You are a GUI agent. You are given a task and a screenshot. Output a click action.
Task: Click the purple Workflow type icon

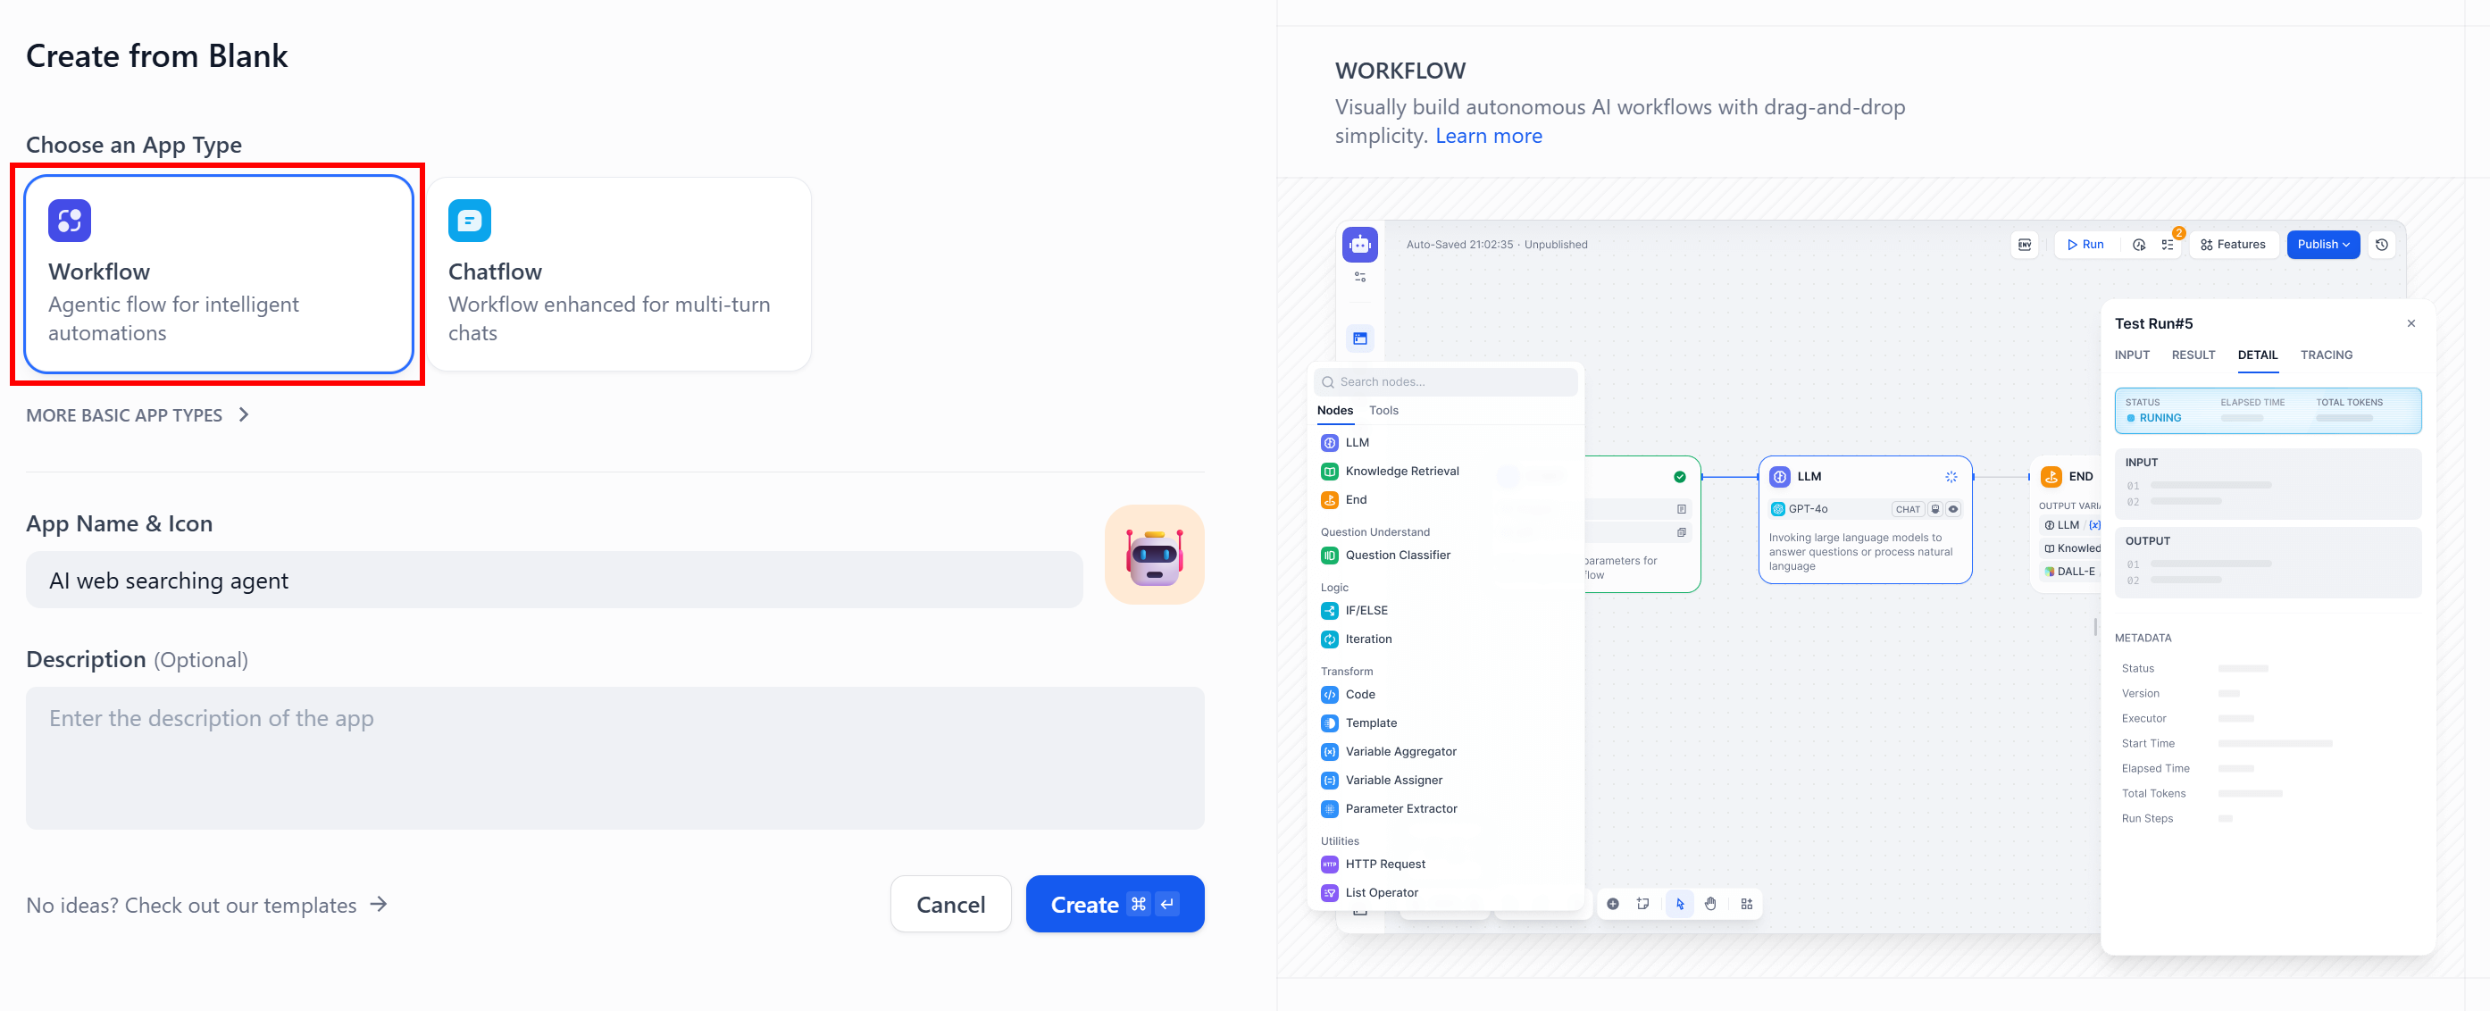coord(70,221)
